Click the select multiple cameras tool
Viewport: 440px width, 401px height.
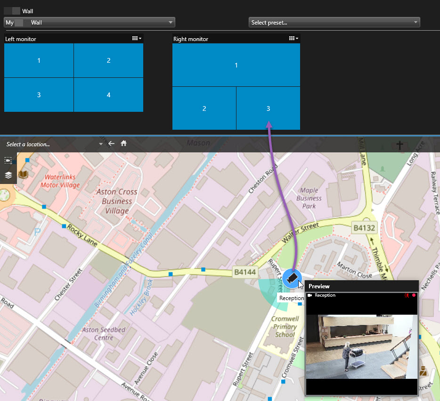point(8,160)
